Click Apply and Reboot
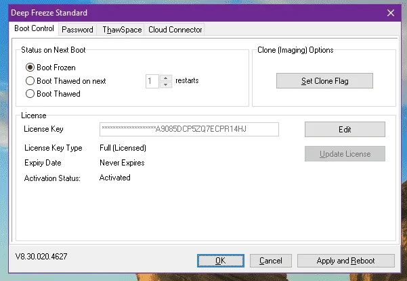The height and width of the screenshot is (281, 407). click(346, 261)
